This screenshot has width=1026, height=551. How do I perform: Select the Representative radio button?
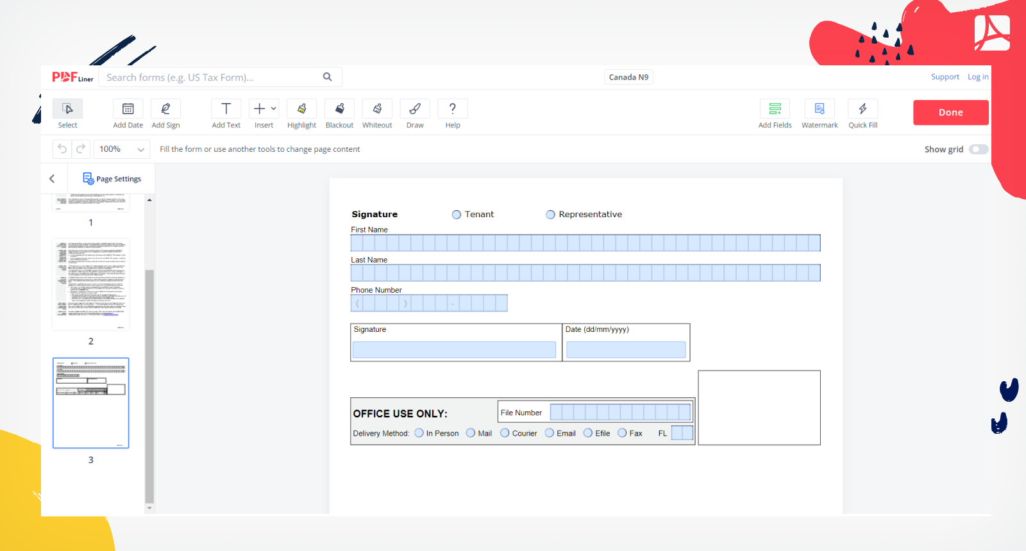point(550,215)
